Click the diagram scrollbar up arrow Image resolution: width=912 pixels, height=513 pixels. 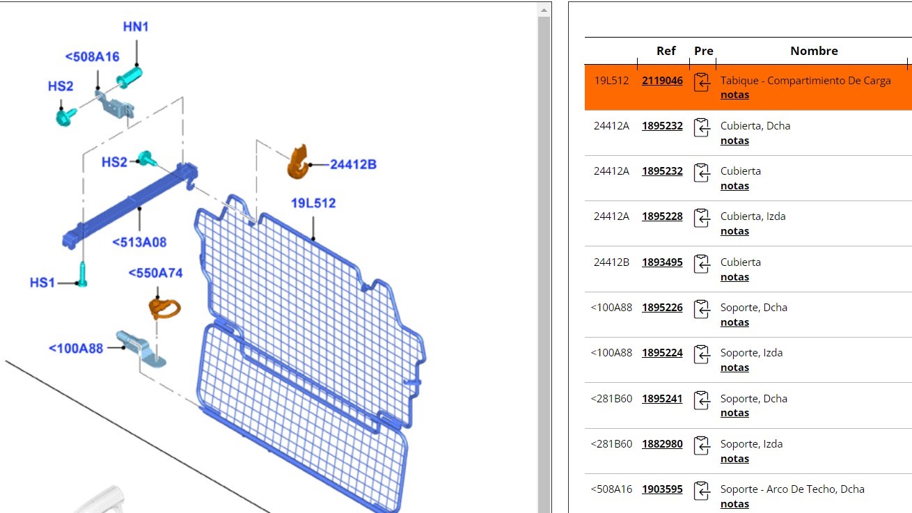coord(544,10)
